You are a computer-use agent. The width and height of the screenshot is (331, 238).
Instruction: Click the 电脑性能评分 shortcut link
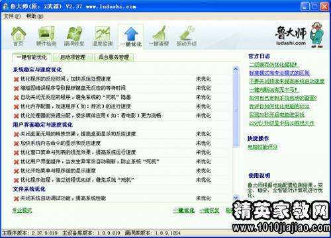click(x=262, y=147)
